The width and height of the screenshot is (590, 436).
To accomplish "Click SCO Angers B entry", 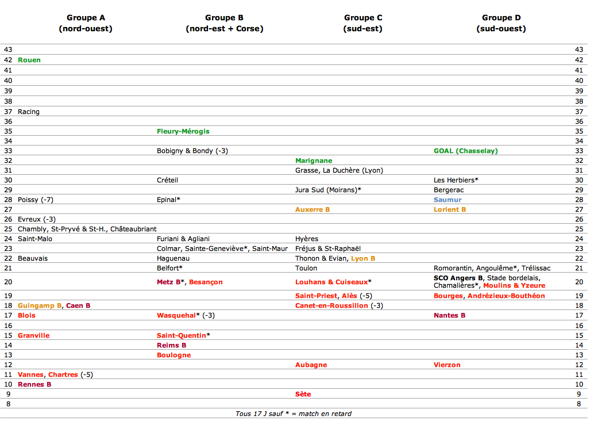I will (x=458, y=278).
